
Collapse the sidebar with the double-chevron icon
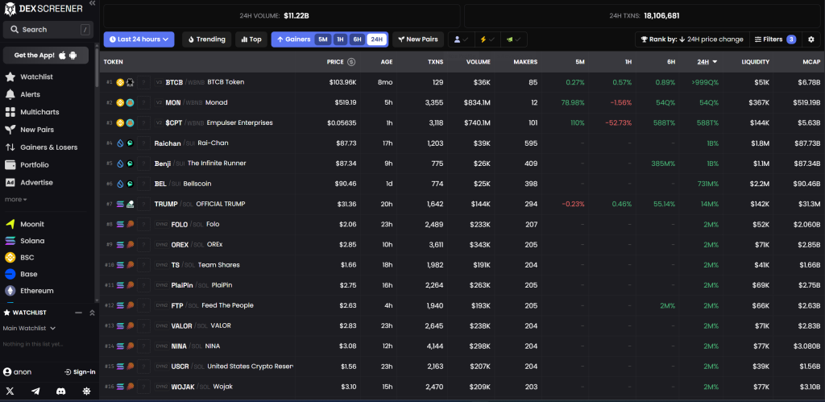pyautogui.click(x=92, y=4)
